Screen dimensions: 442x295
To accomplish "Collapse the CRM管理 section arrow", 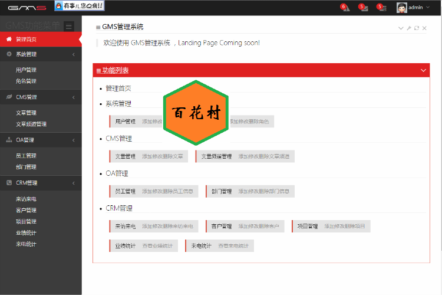I will point(74,183).
